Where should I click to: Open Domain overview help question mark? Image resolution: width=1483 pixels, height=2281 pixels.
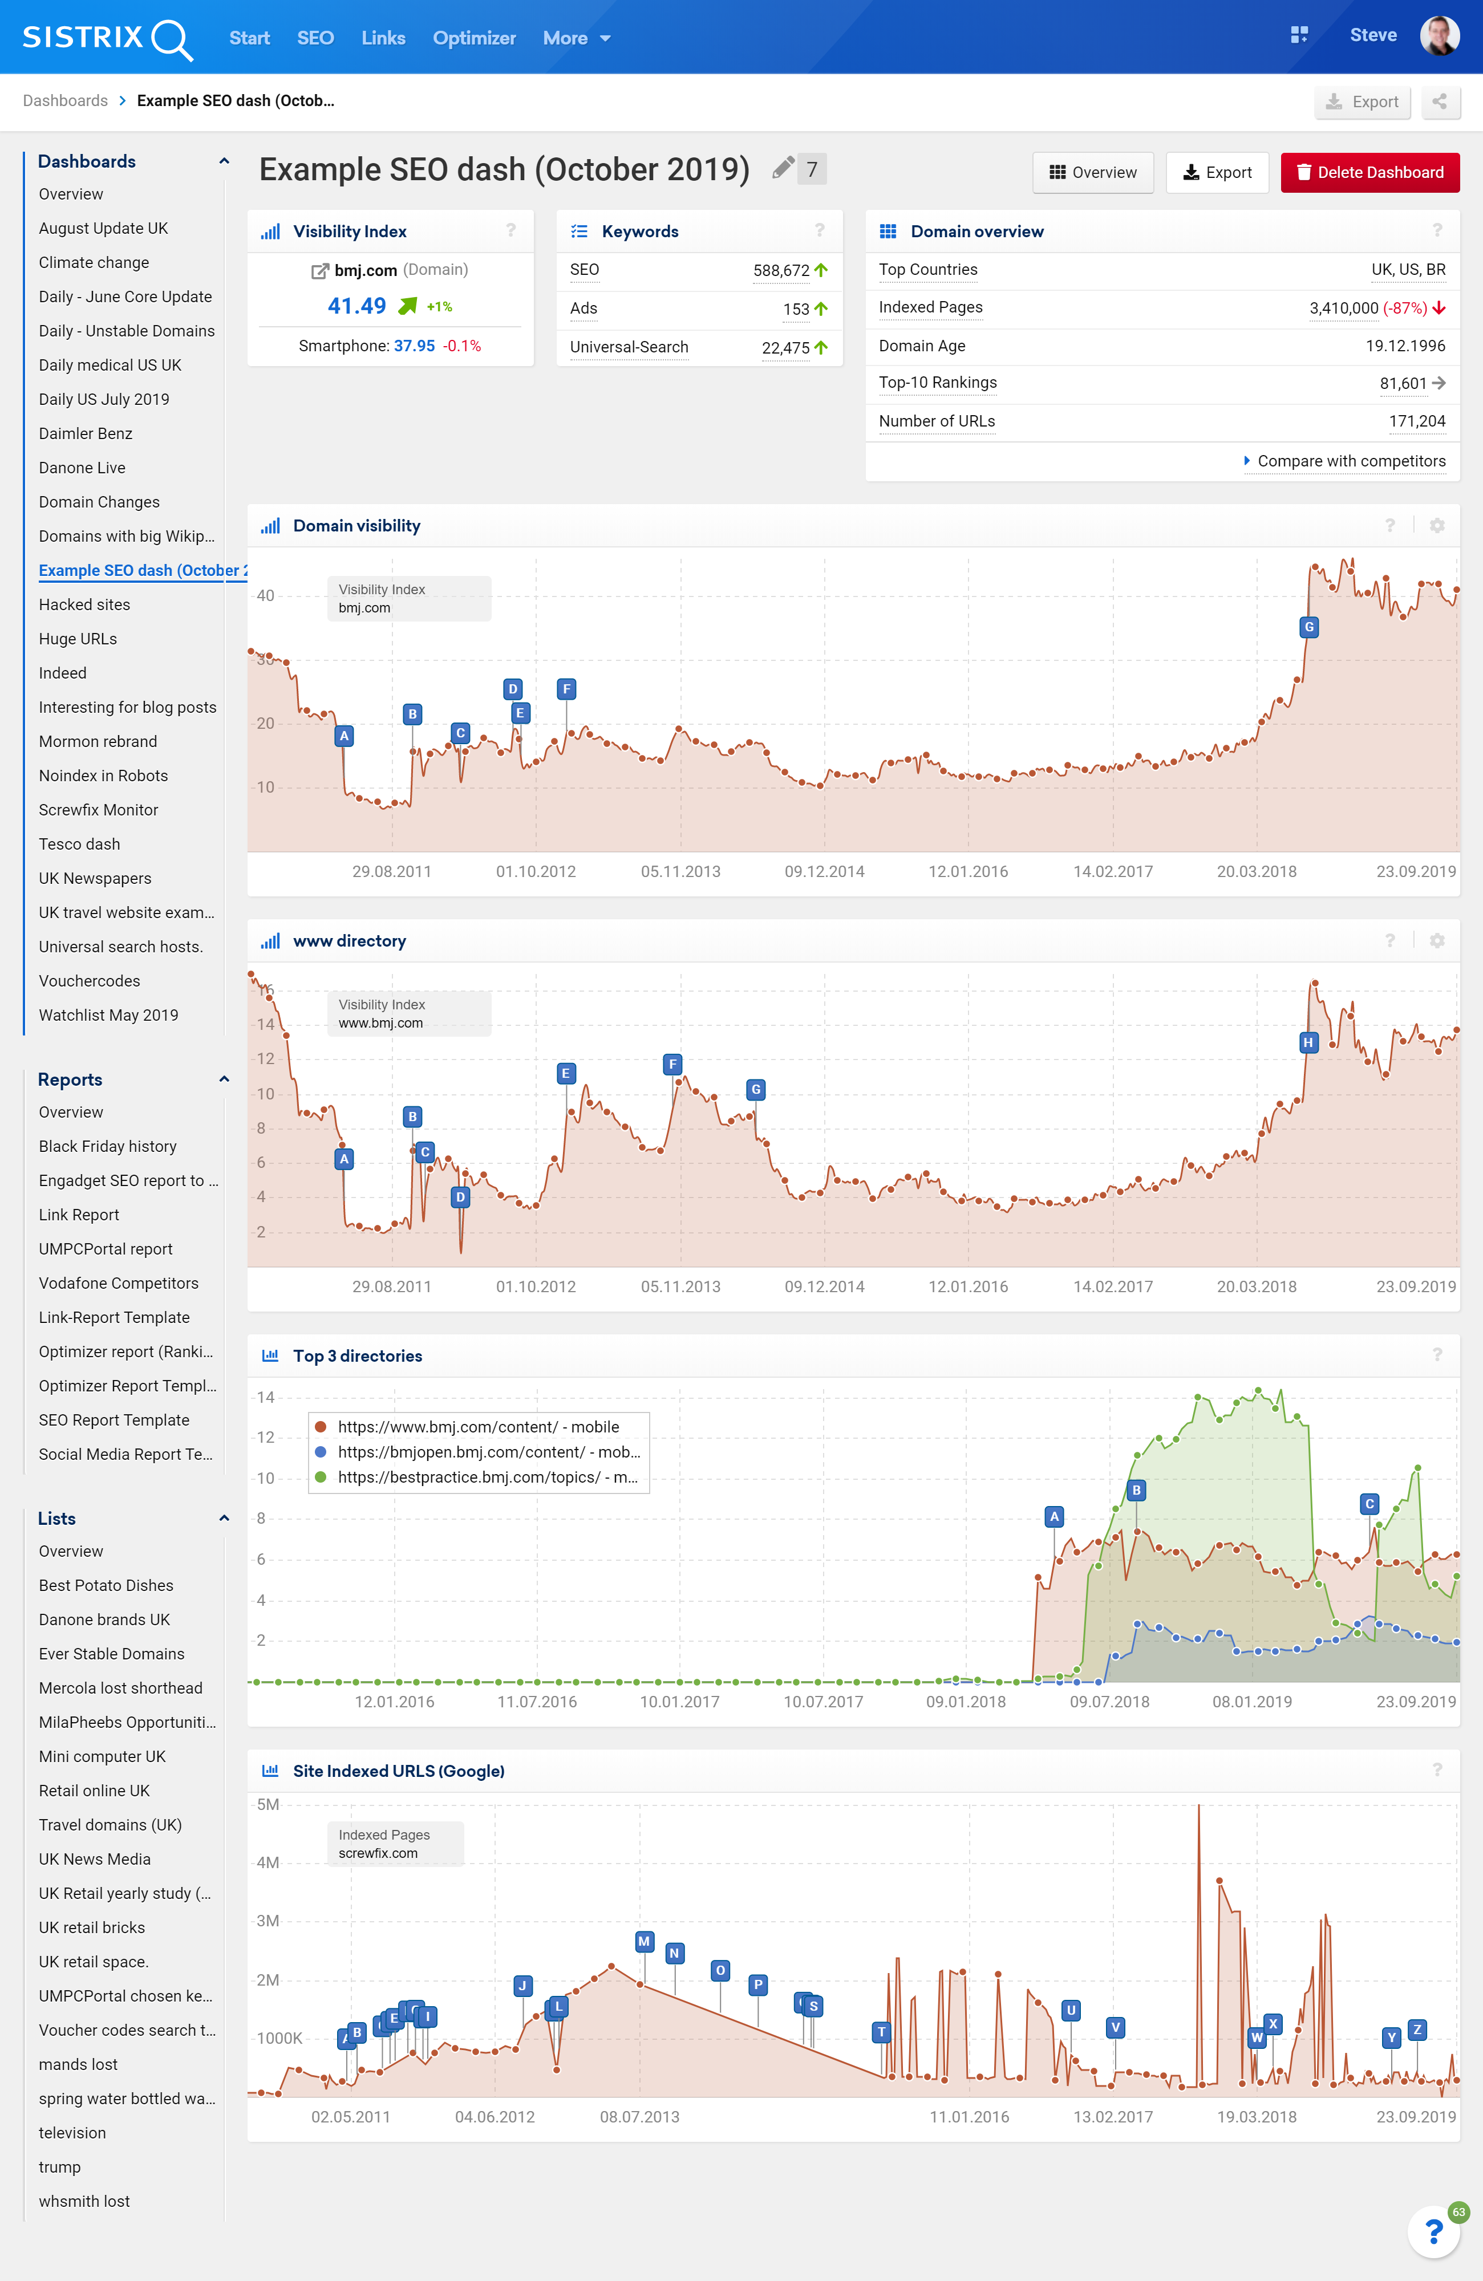click(1437, 230)
